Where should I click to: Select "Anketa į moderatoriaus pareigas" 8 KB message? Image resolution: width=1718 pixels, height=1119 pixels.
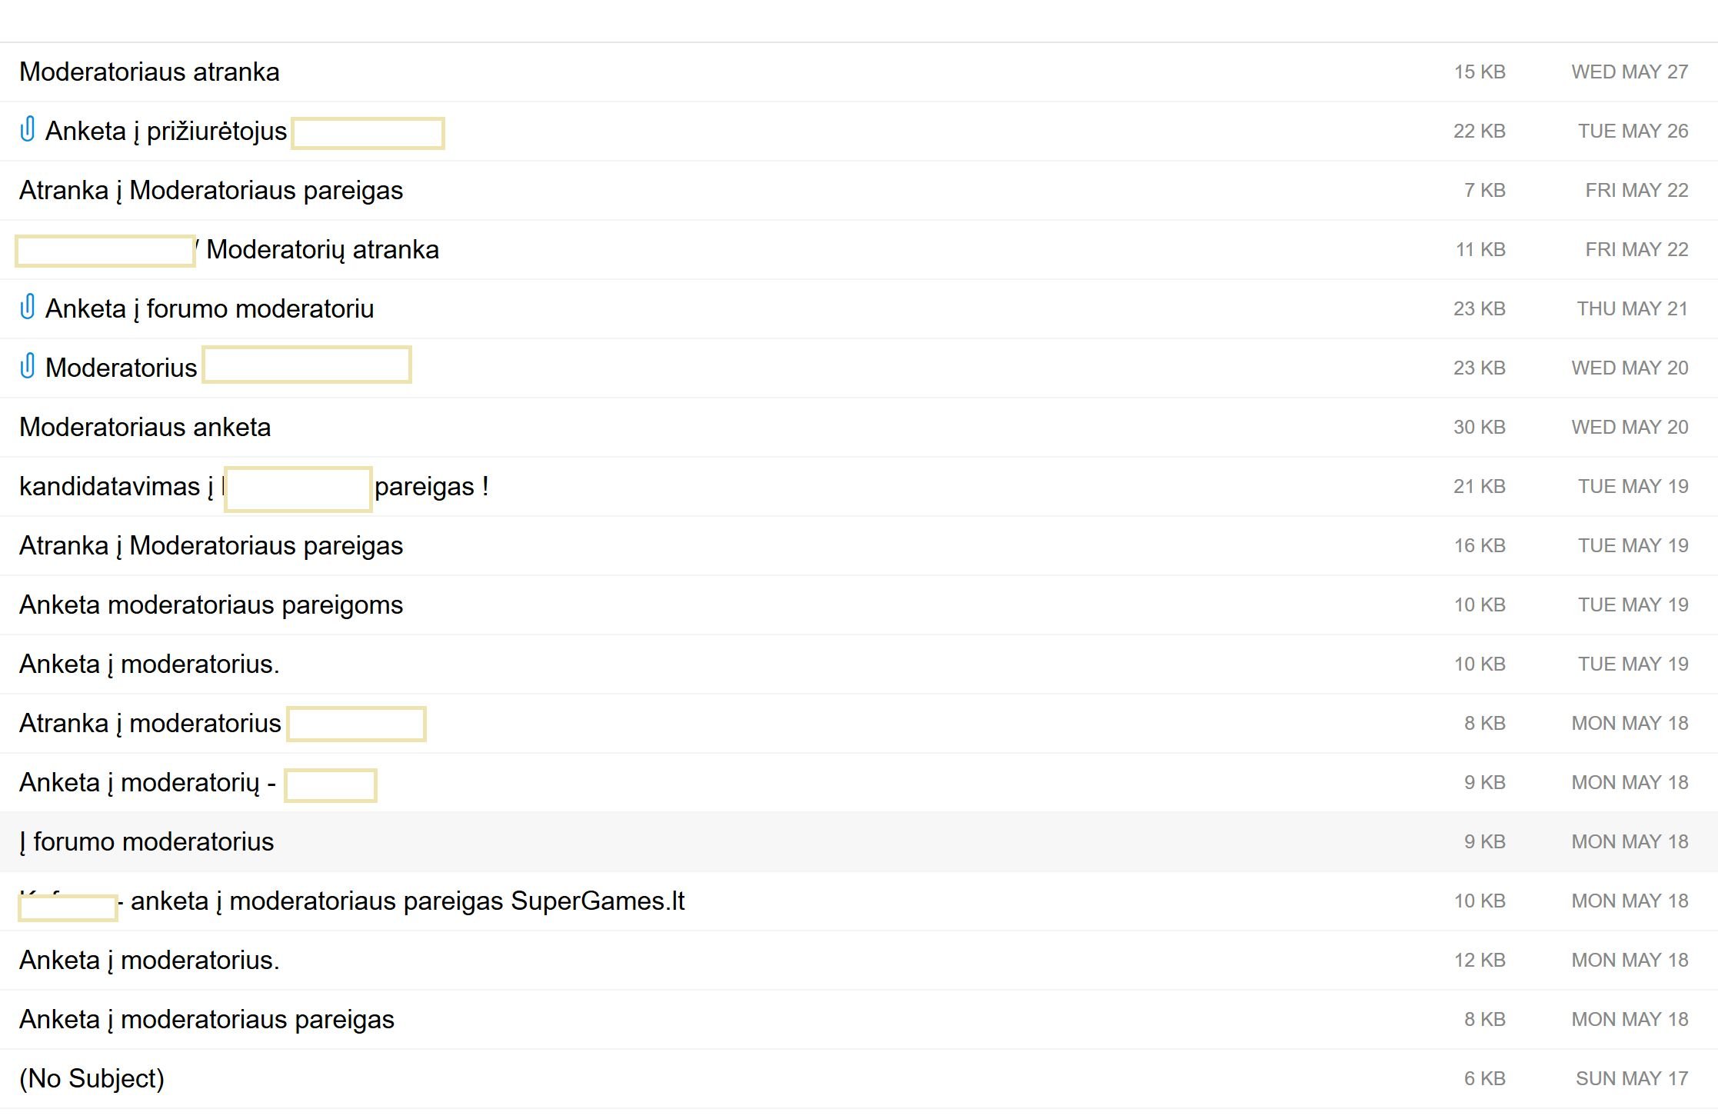pos(206,1020)
